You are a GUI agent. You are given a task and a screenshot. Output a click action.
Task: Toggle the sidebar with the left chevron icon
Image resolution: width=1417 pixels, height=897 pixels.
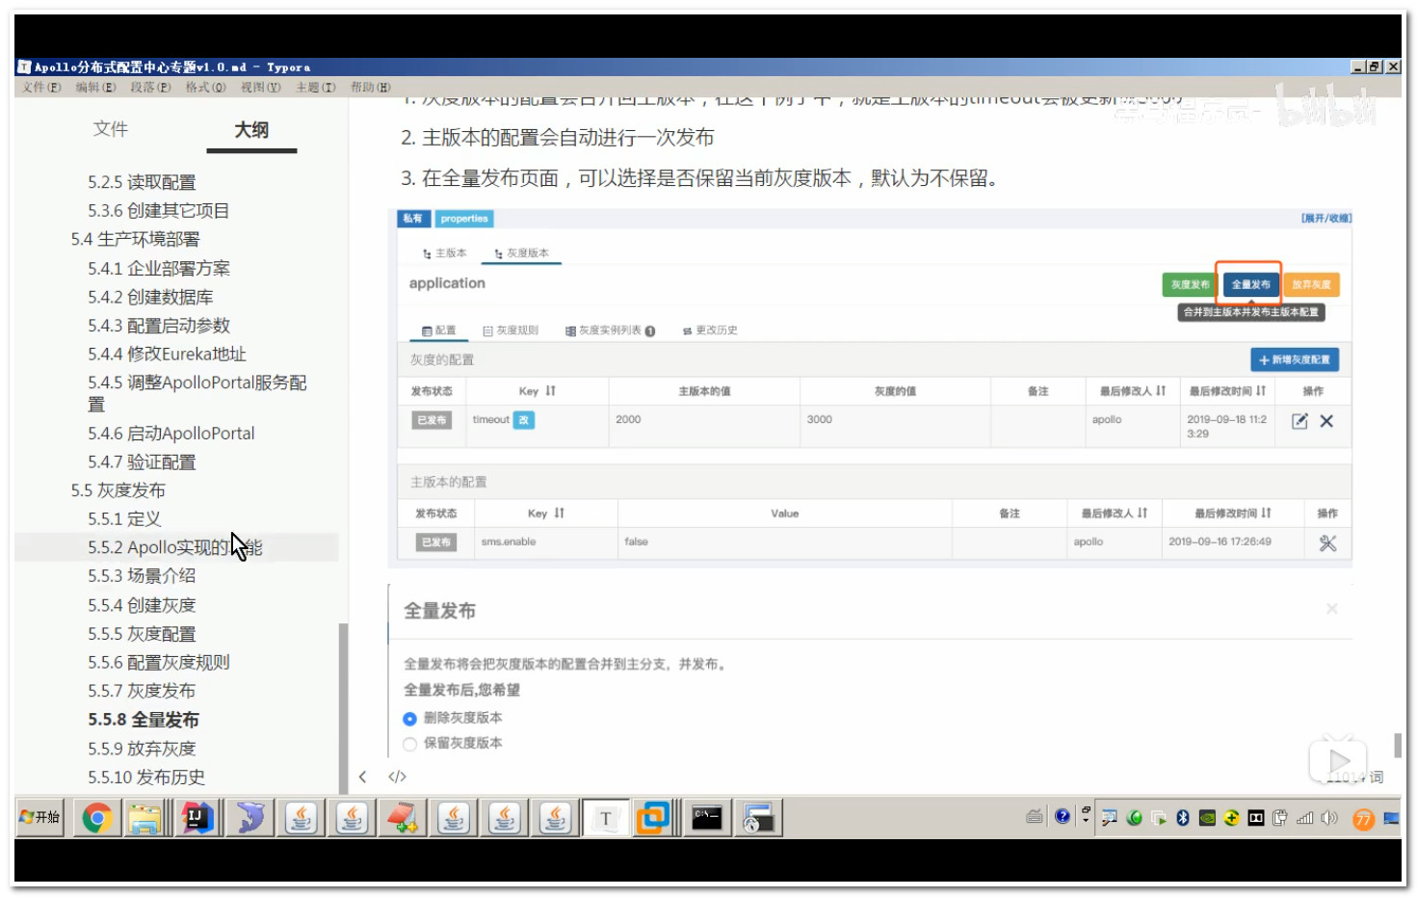click(x=362, y=777)
